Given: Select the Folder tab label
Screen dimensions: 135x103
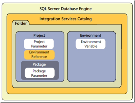Looking at the screenshot, I should 21,23.
